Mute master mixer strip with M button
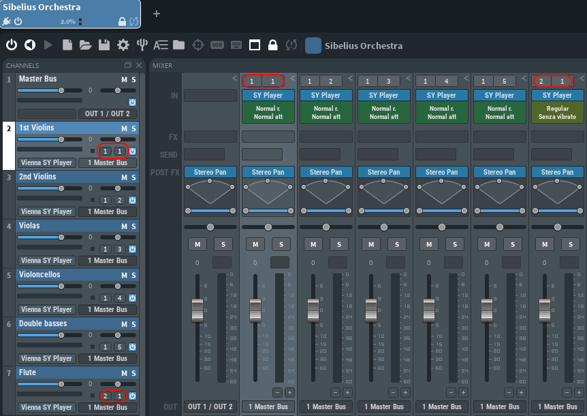This screenshot has width=587, height=416. (x=197, y=245)
